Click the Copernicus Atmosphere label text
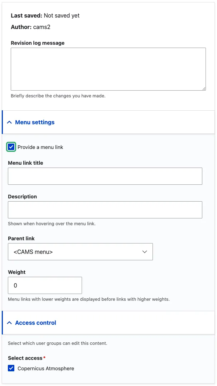217x386 pixels. [x=46, y=368]
